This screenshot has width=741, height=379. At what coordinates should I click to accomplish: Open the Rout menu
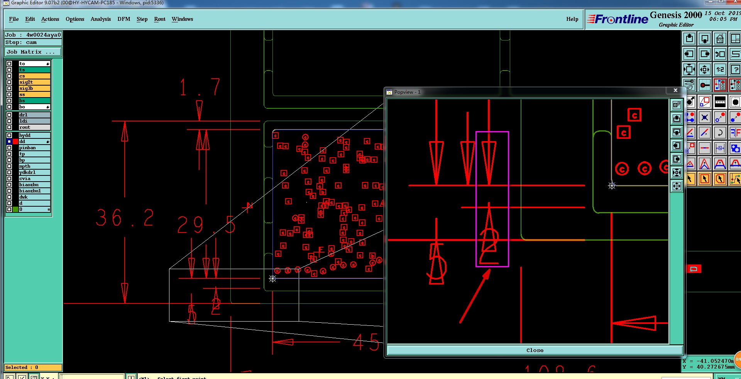tap(160, 19)
